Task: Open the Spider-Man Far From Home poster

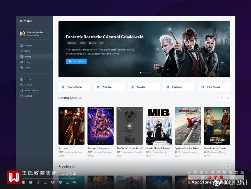Action: coord(188,126)
